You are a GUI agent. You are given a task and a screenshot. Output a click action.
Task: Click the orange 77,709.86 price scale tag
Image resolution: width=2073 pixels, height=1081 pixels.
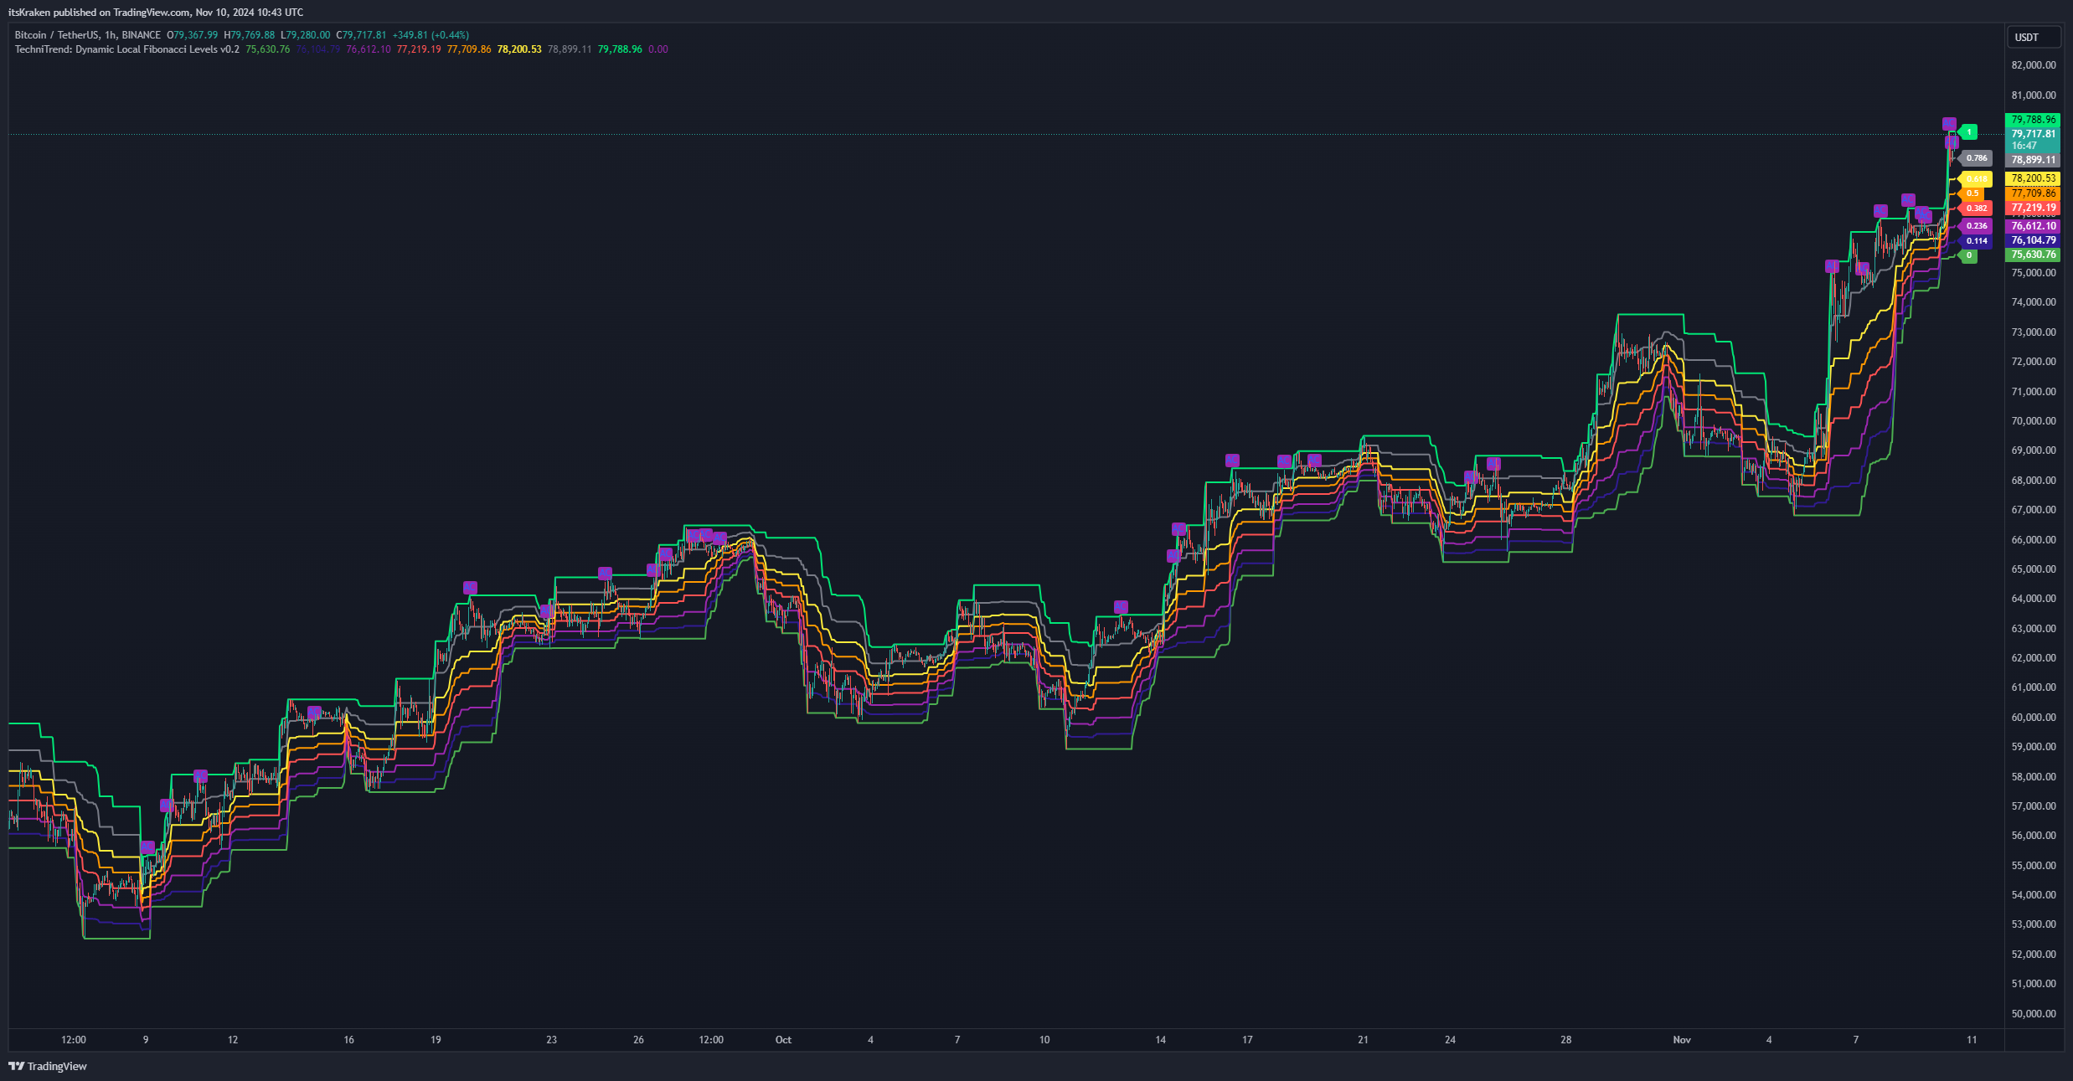pyautogui.click(x=2033, y=193)
